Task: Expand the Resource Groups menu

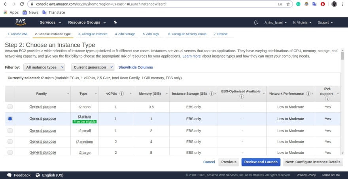Action: (87, 22)
